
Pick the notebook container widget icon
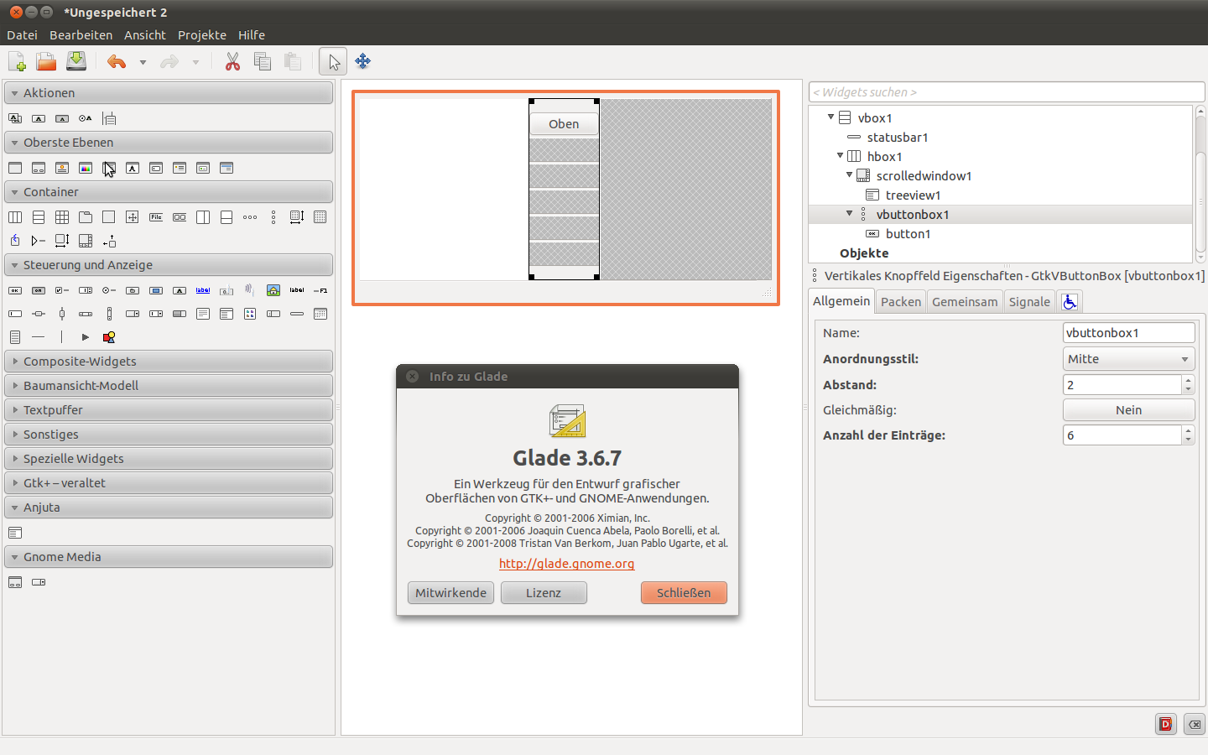pos(86,217)
